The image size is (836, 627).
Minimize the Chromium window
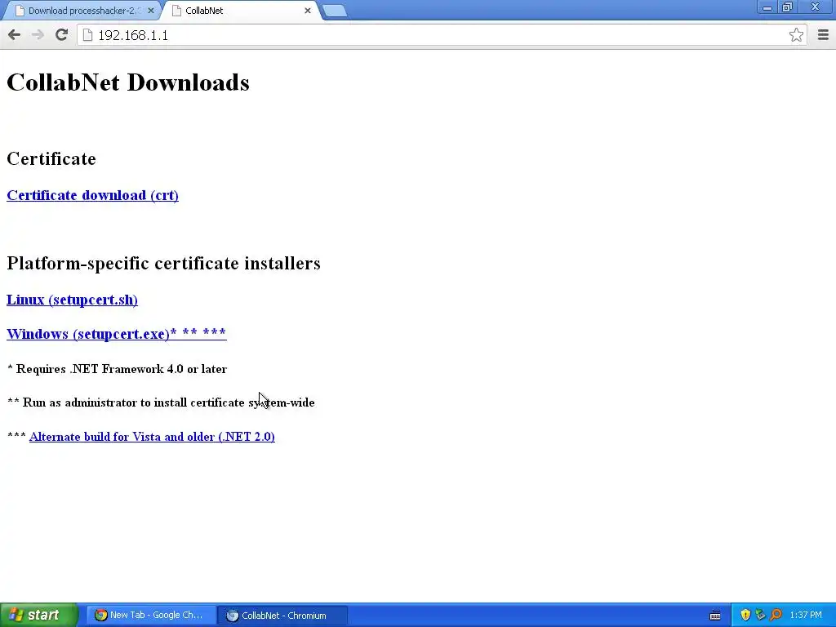pyautogui.click(x=767, y=7)
